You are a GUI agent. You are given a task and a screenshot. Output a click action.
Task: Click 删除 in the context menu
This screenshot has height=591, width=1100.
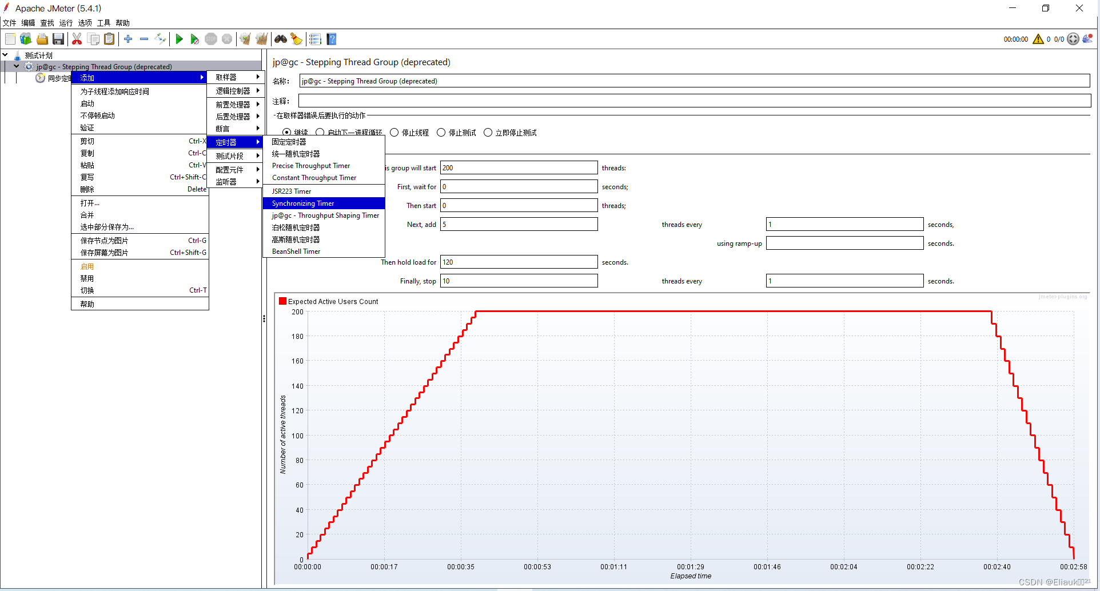(140, 189)
